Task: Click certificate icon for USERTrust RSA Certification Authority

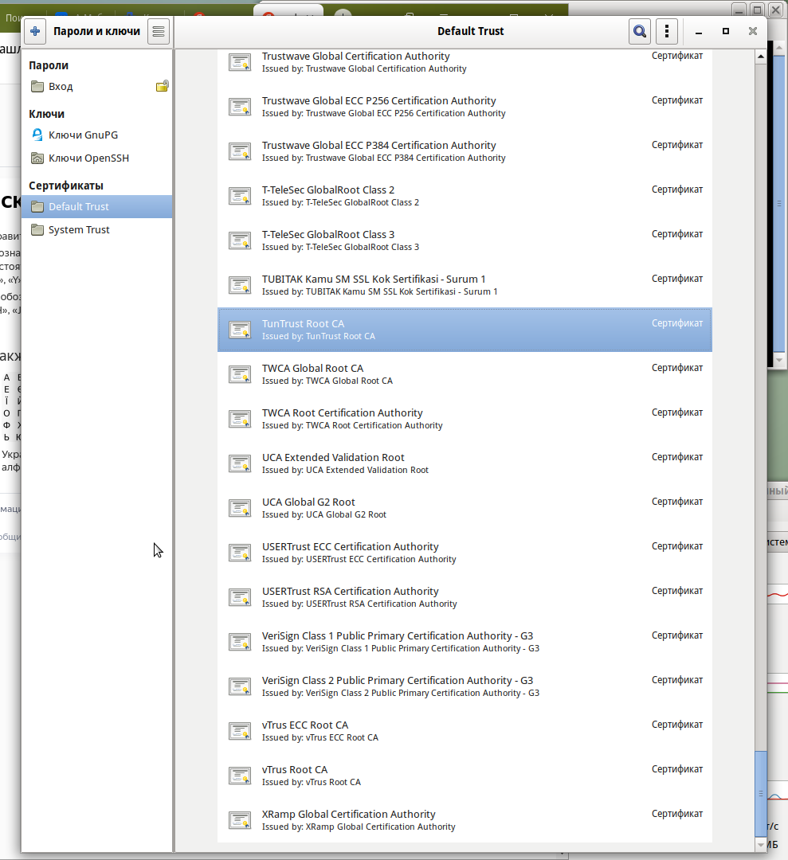Action: tap(240, 597)
